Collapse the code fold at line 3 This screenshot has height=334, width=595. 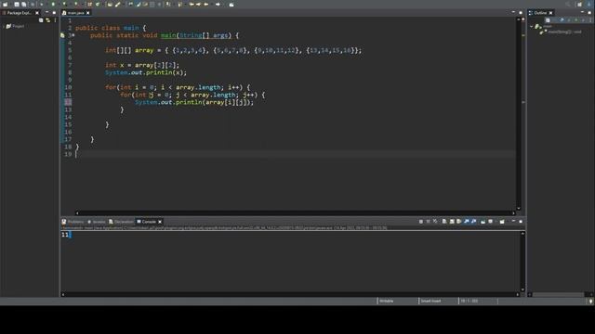73,35
